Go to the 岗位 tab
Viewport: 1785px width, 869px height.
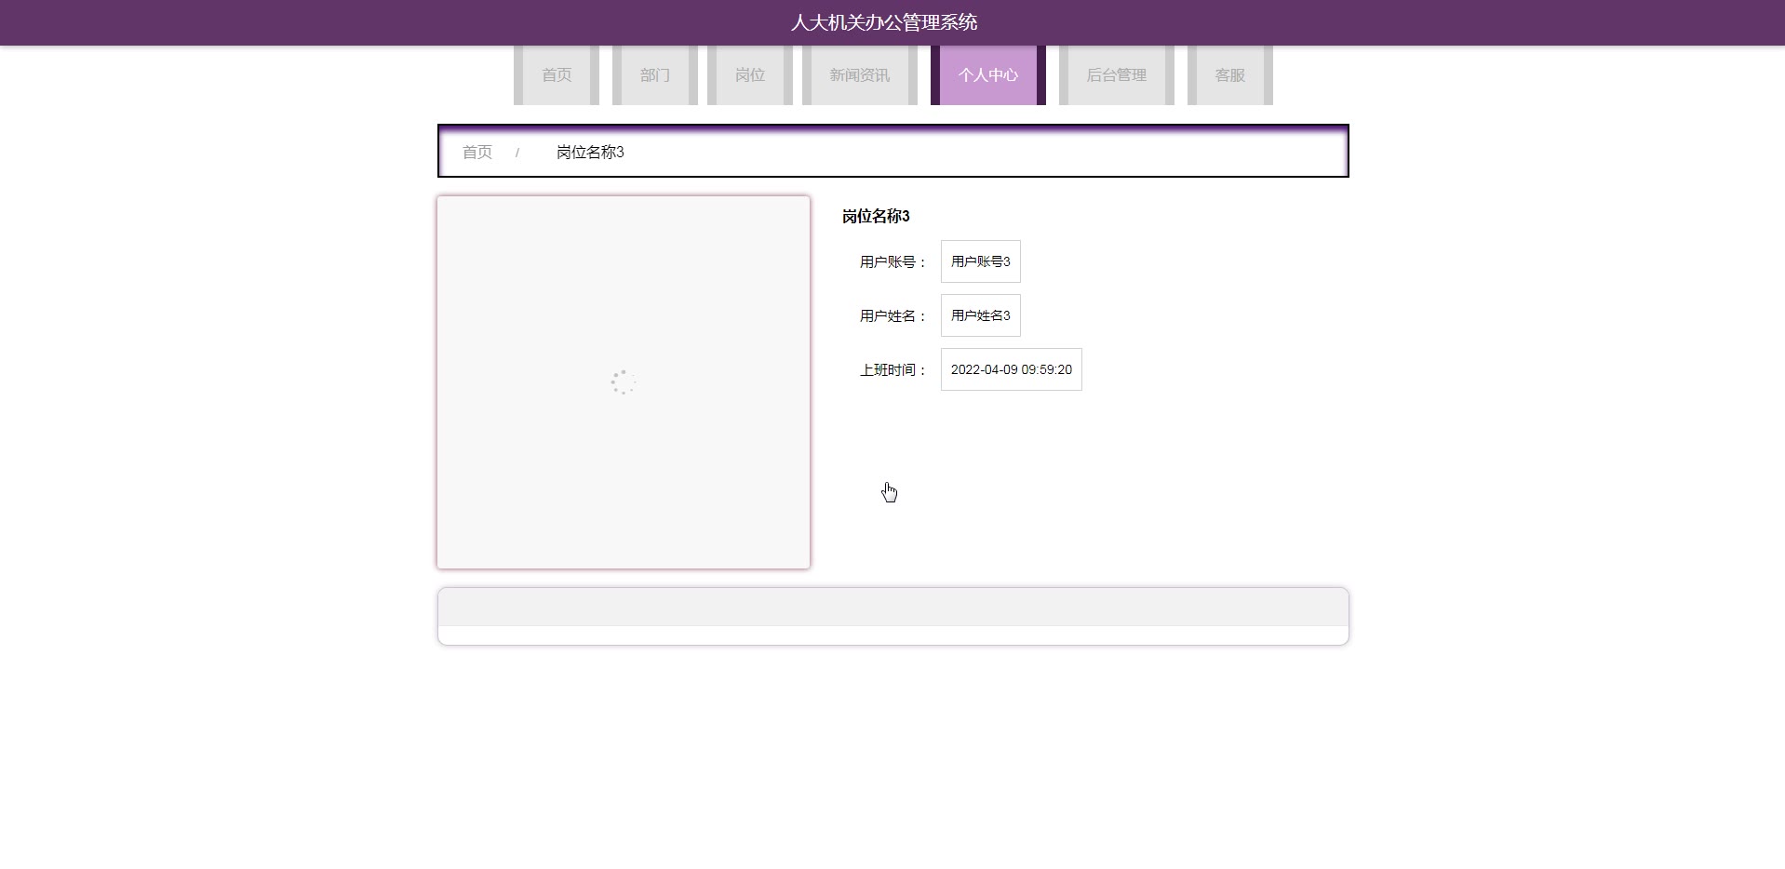[x=750, y=75]
